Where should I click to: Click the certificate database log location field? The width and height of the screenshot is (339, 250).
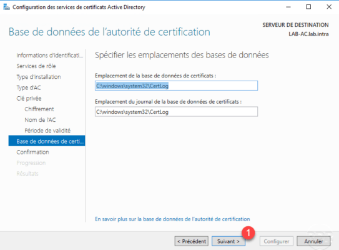click(176, 112)
